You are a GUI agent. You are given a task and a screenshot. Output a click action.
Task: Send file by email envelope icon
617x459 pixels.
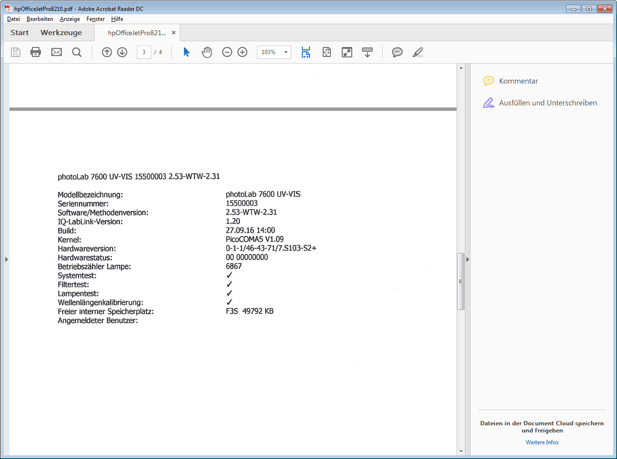57,52
